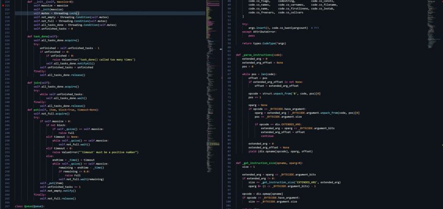Click 'endtime = _time() + timeout' line

(73, 160)
